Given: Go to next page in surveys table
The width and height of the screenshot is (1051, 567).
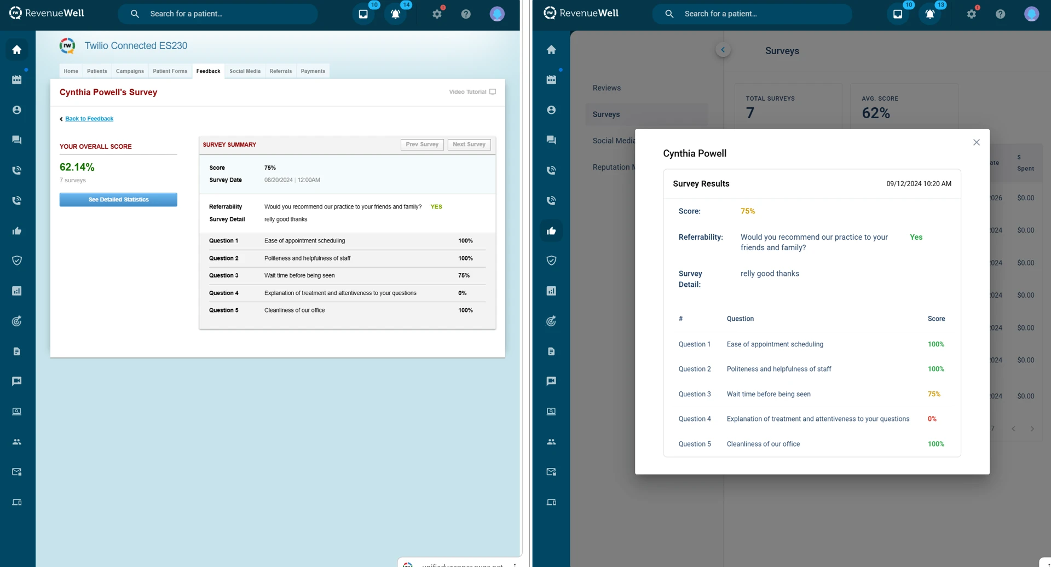Looking at the screenshot, I should (x=1032, y=429).
